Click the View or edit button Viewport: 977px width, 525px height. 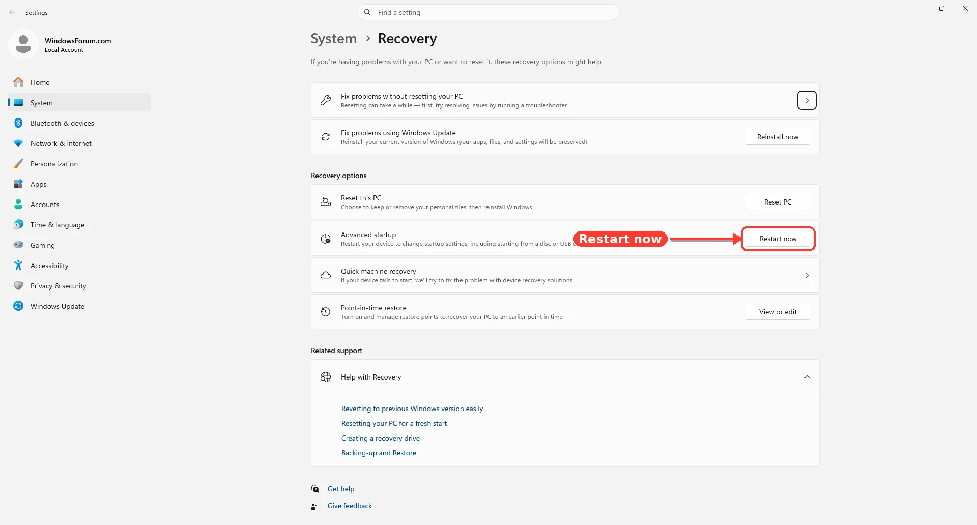pyautogui.click(x=778, y=312)
